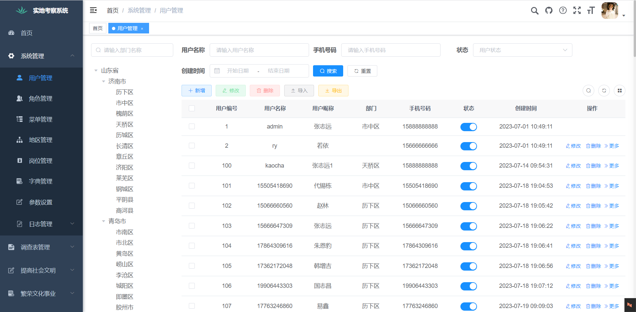
Task: Click the calendar icon in the date range
Action: 217,71
